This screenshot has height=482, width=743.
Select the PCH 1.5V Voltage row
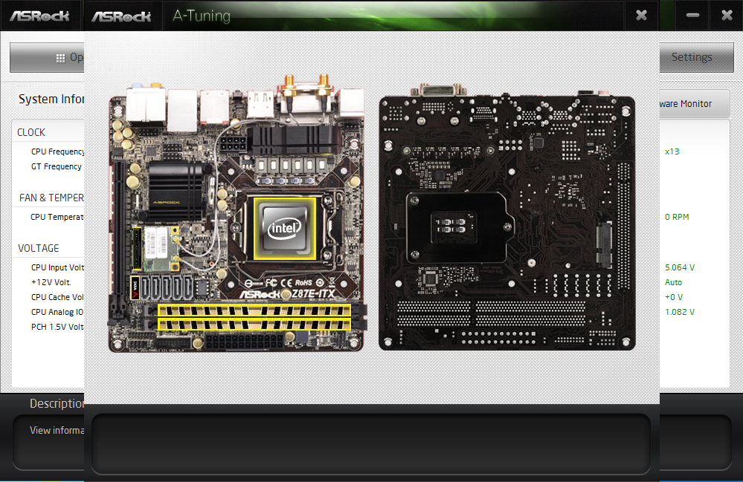(x=57, y=327)
